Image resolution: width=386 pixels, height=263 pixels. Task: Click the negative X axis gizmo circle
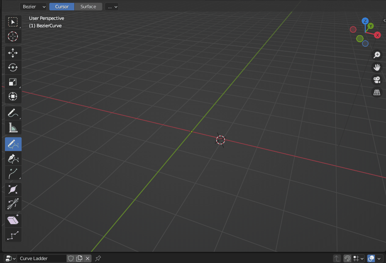click(x=353, y=29)
